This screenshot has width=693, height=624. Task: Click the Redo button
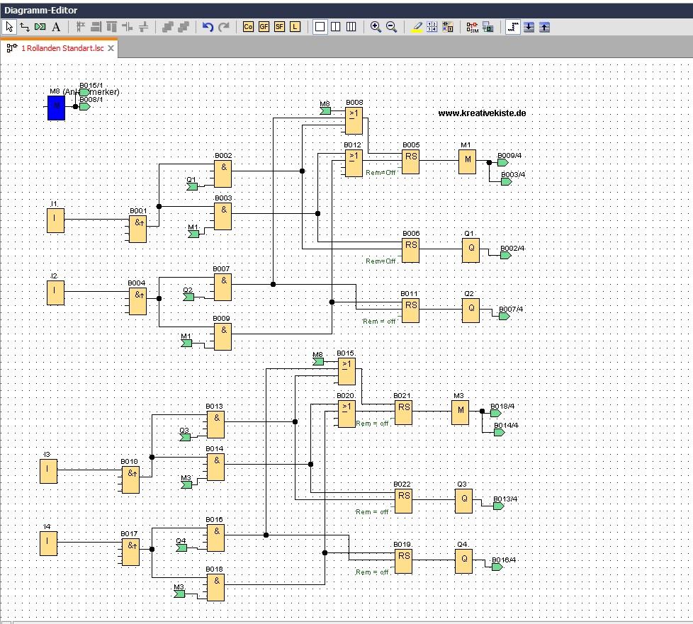click(224, 27)
